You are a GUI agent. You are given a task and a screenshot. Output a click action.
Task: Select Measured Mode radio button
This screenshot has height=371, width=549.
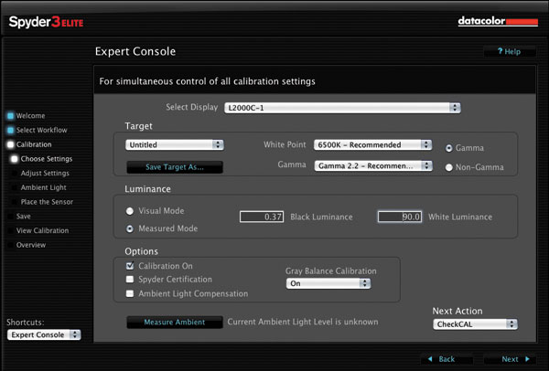pyautogui.click(x=130, y=228)
